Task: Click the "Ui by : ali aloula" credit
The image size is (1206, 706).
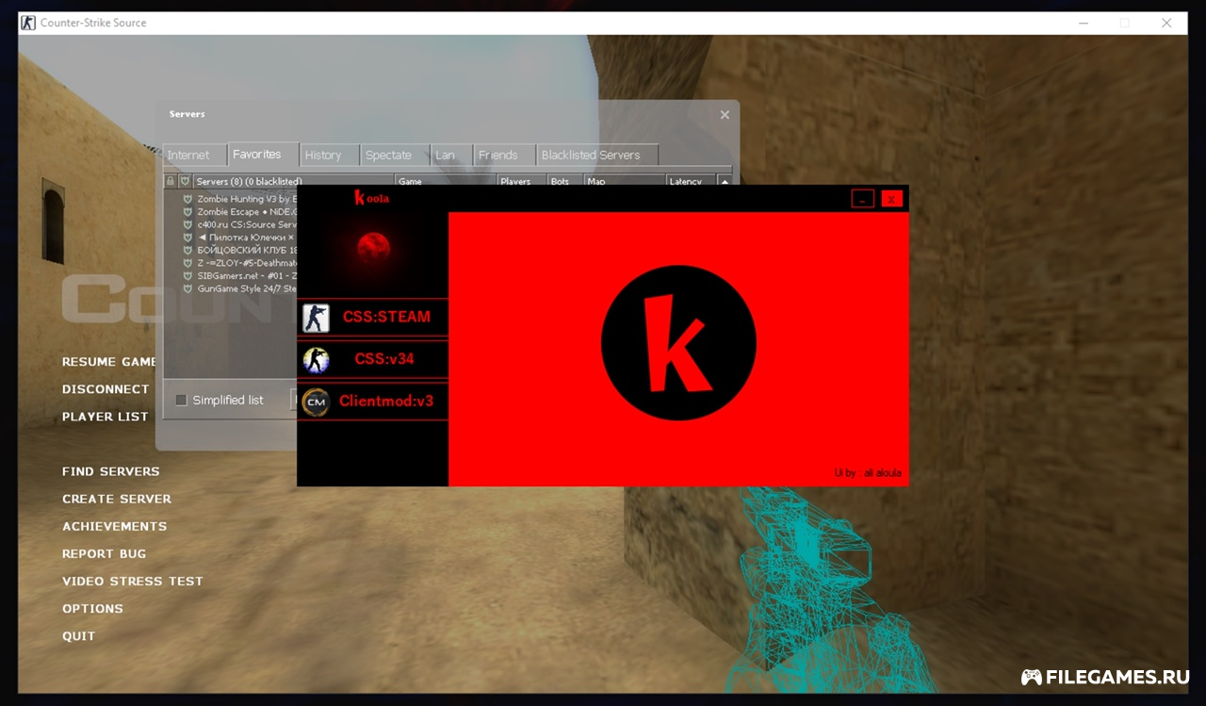Action: tap(868, 473)
